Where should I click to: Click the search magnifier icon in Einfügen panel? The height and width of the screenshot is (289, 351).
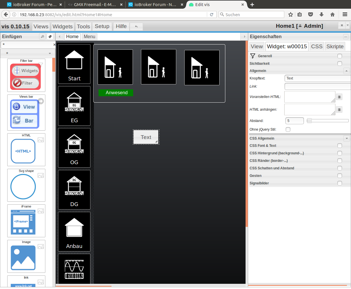(x=42, y=37)
